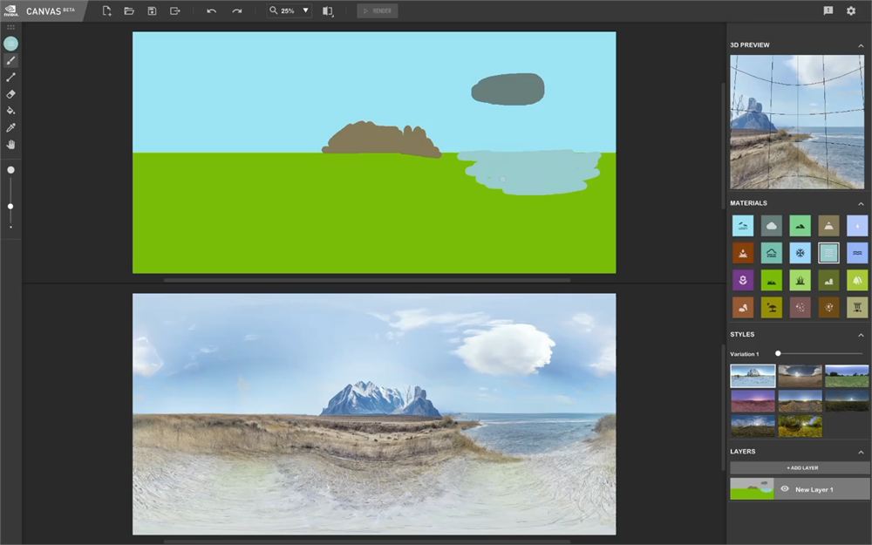Collapse the Layers panel
Viewport: 872px width, 545px height.
pyautogui.click(x=861, y=452)
